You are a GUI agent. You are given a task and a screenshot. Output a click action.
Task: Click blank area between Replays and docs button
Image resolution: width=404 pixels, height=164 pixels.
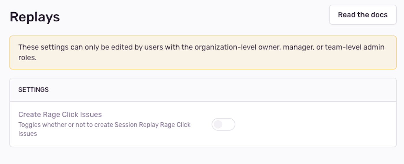pyautogui.click(x=193, y=16)
